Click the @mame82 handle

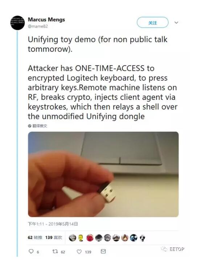tap(38, 26)
